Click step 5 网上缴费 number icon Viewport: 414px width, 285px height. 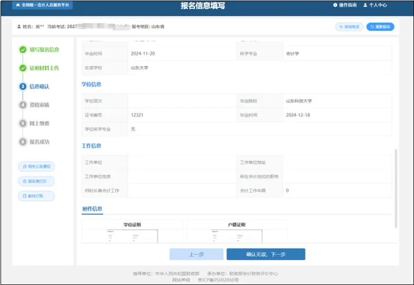click(23, 123)
